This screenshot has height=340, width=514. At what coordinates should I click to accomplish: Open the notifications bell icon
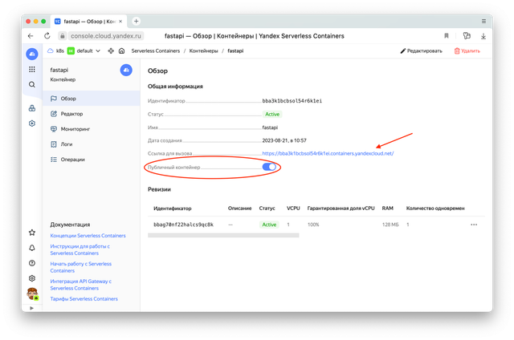pos(31,248)
